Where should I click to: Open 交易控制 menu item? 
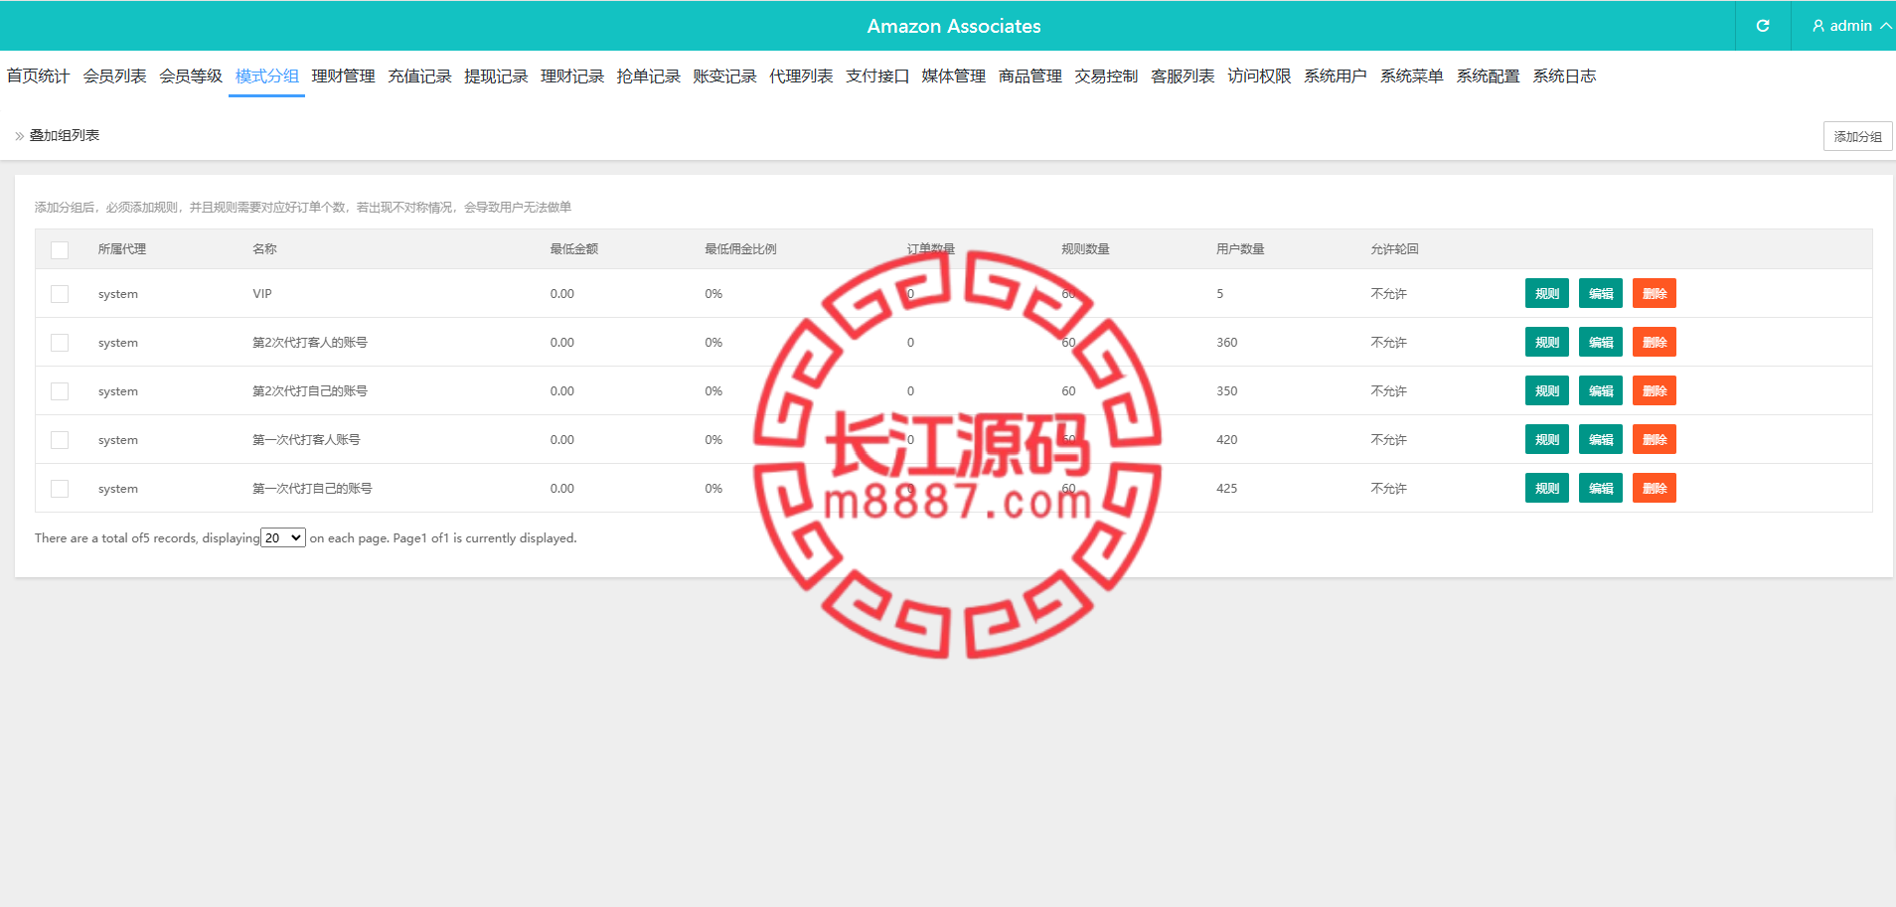1106,76
